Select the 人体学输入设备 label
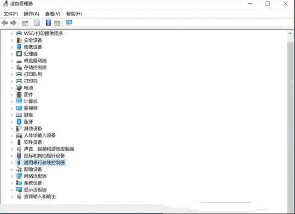 click(x=40, y=135)
